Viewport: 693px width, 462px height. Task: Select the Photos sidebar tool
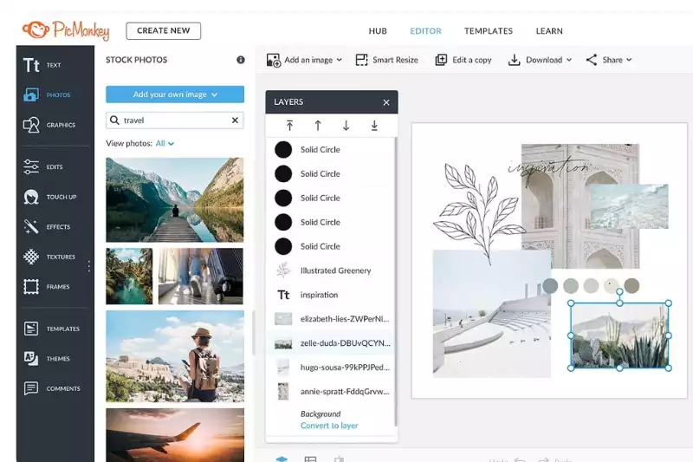(48, 94)
